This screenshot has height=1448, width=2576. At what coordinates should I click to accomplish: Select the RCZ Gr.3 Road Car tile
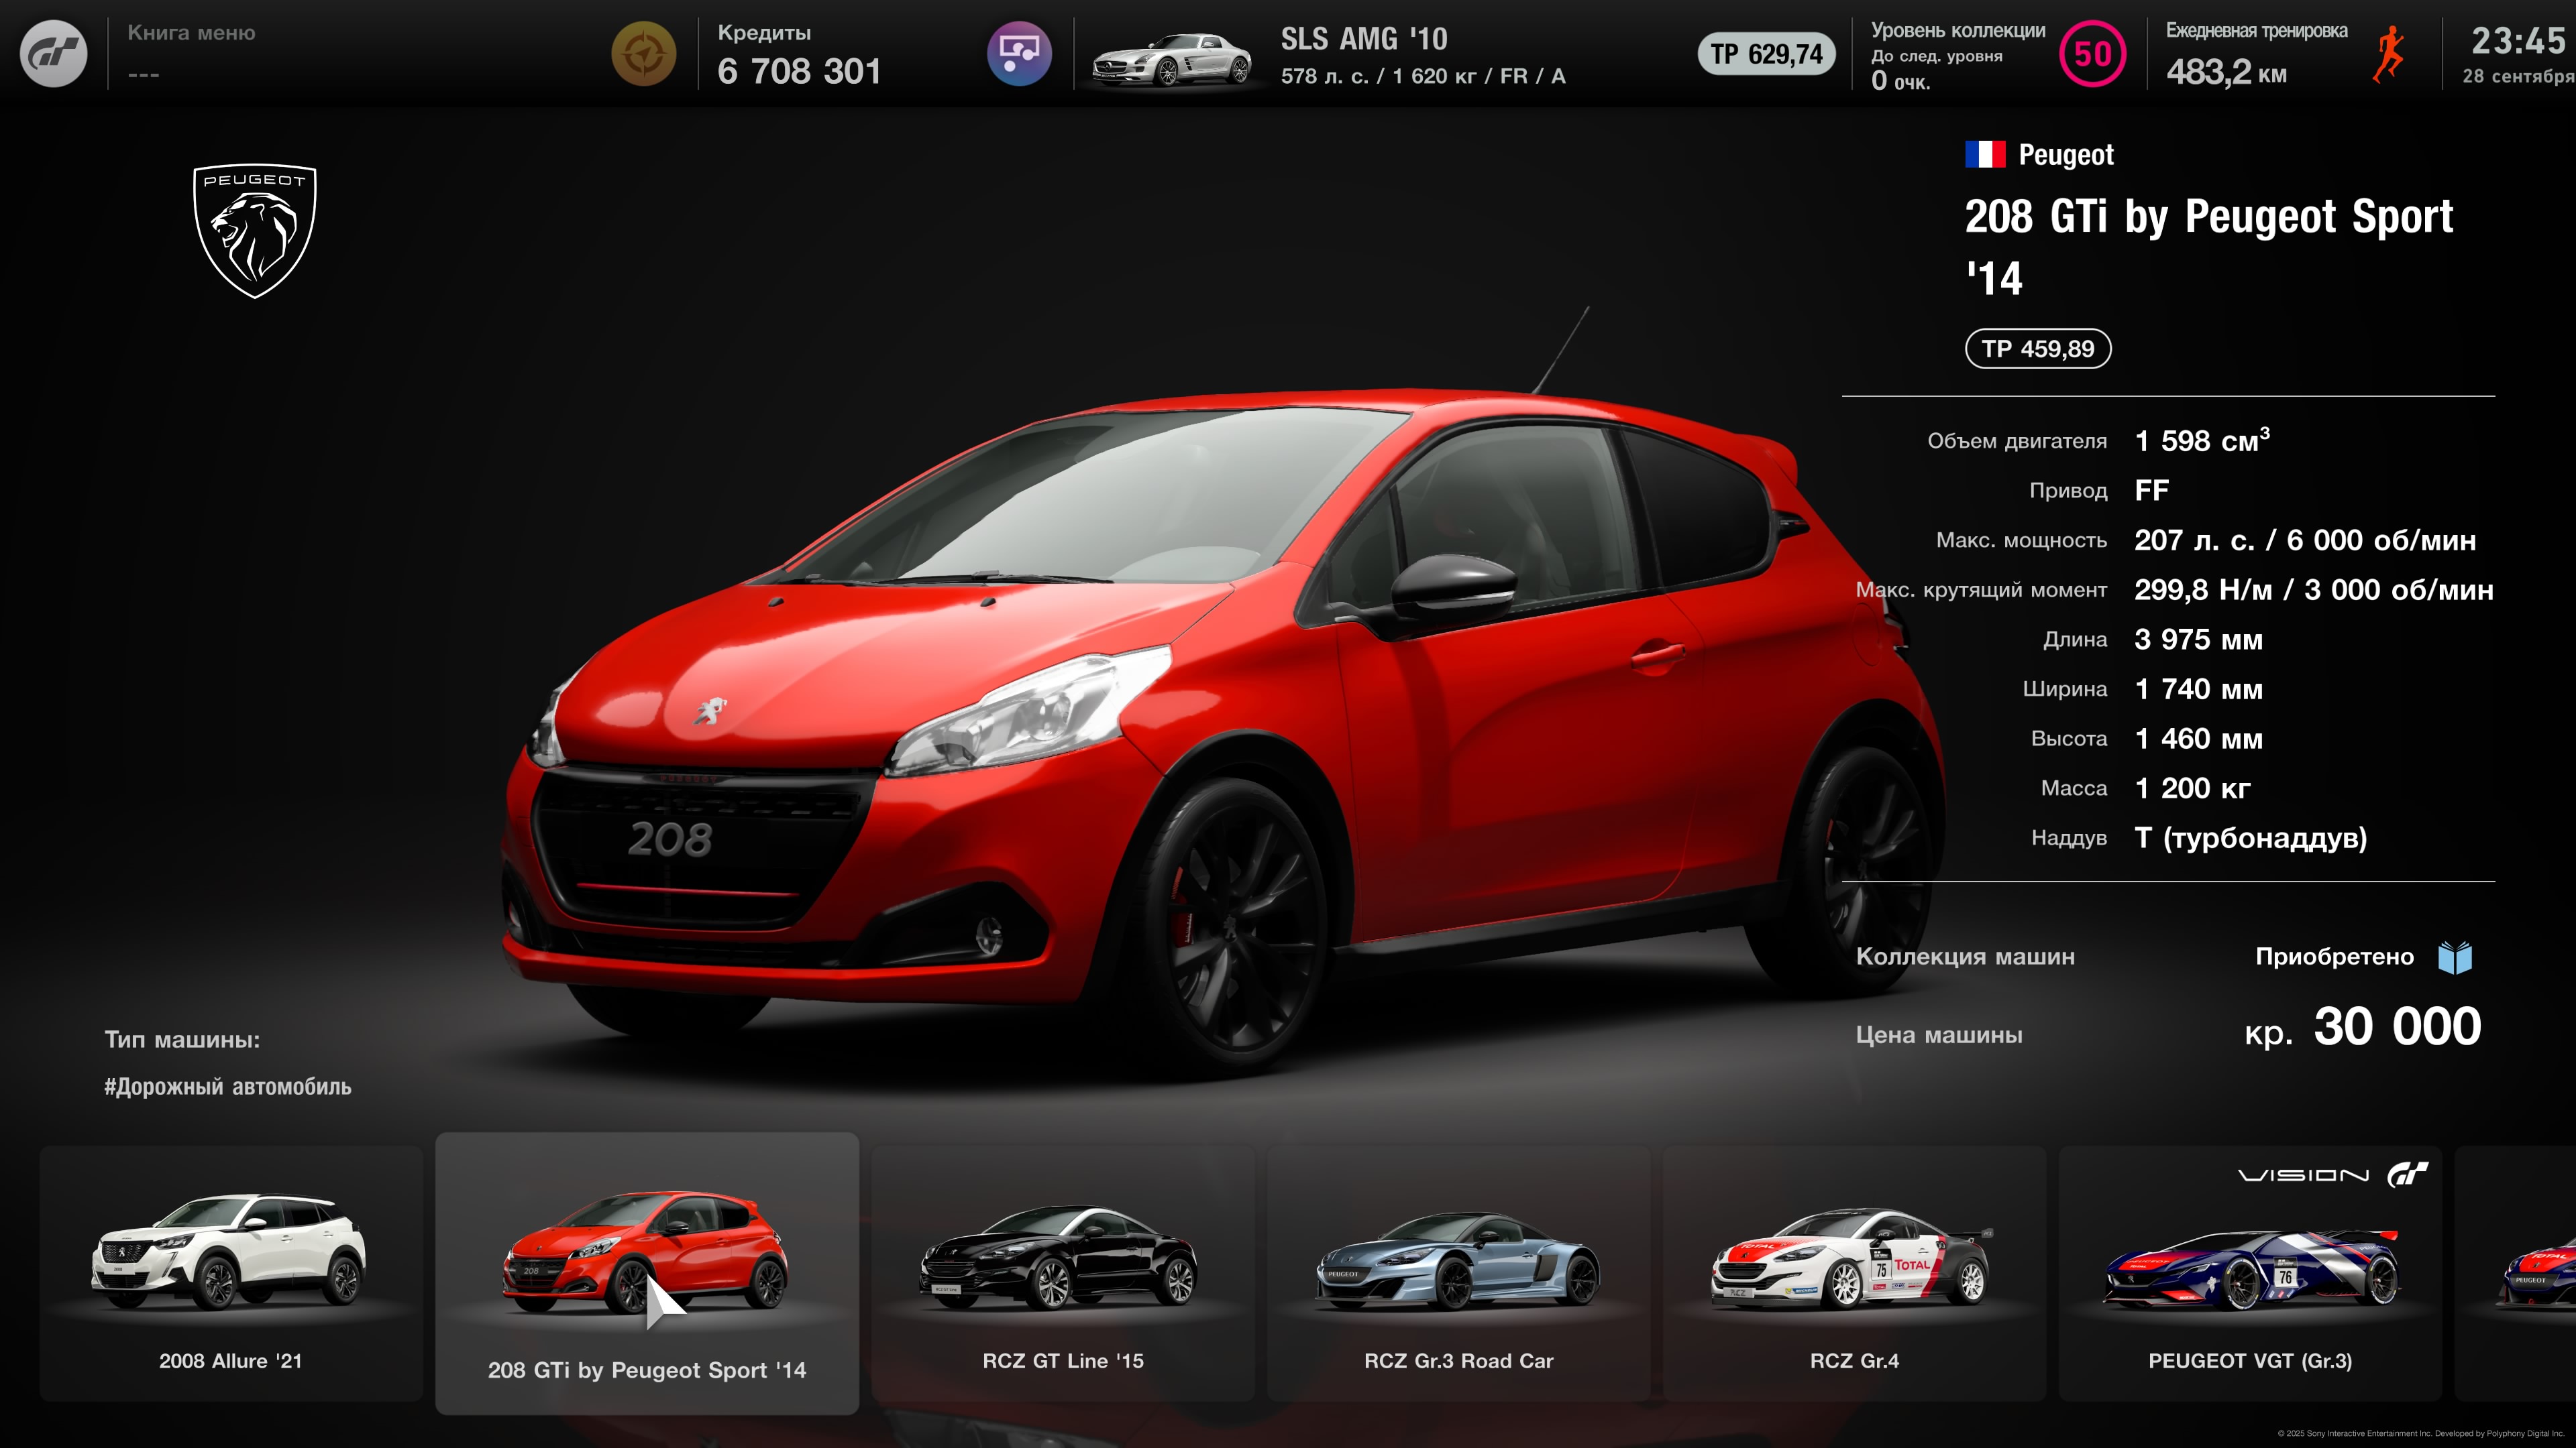point(1458,1272)
